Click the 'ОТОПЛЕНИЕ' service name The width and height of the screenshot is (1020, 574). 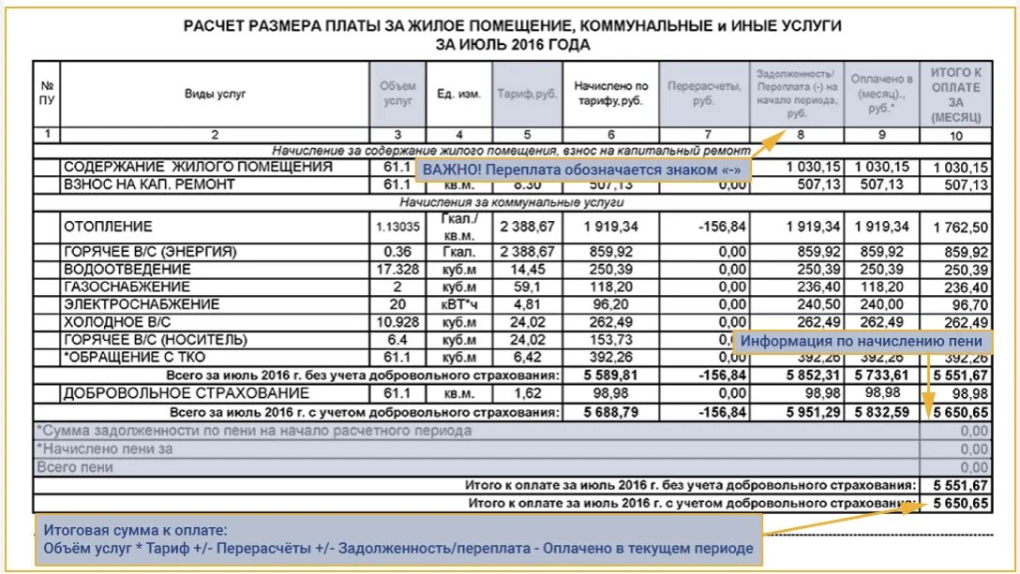click(x=108, y=227)
